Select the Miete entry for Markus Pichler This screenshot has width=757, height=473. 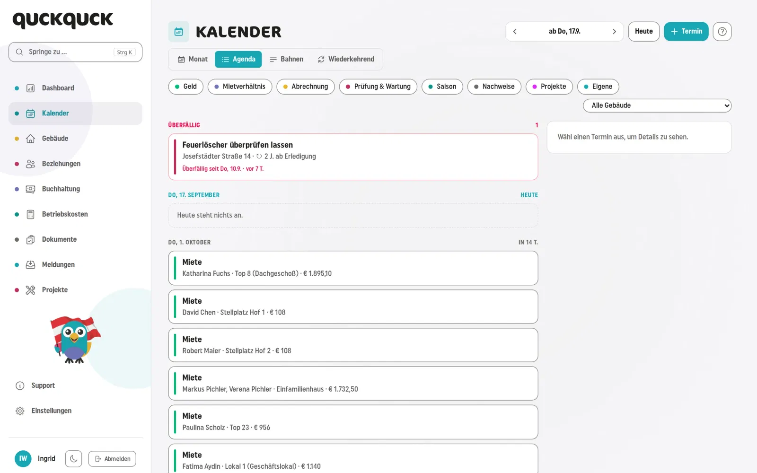tap(353, 383)
